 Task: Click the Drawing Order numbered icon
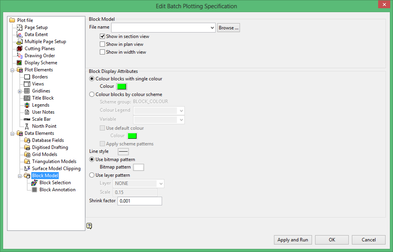pos(20,56)
